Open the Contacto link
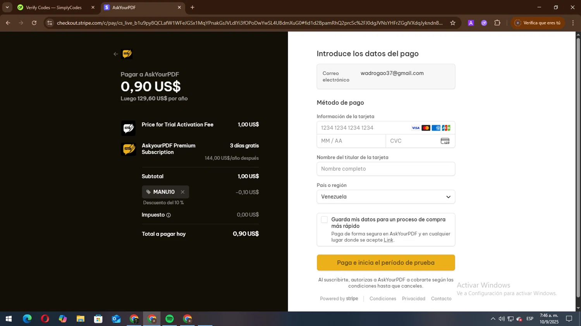This screenshot has height=326, width=581. pos(441,299)
